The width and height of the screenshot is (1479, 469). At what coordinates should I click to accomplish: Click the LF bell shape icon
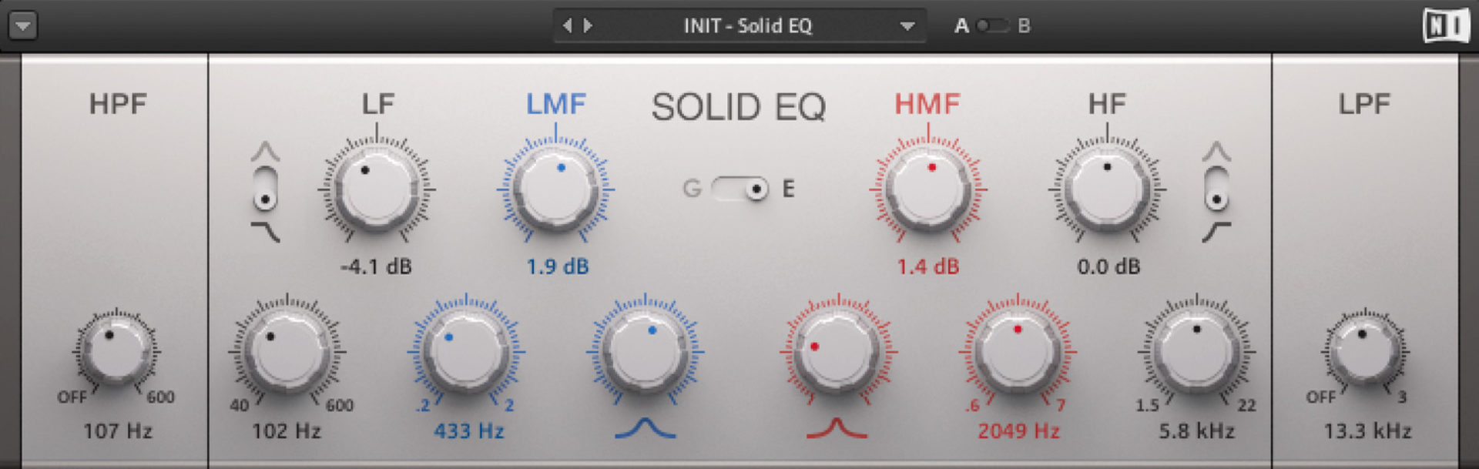click(x=265, y=151)
